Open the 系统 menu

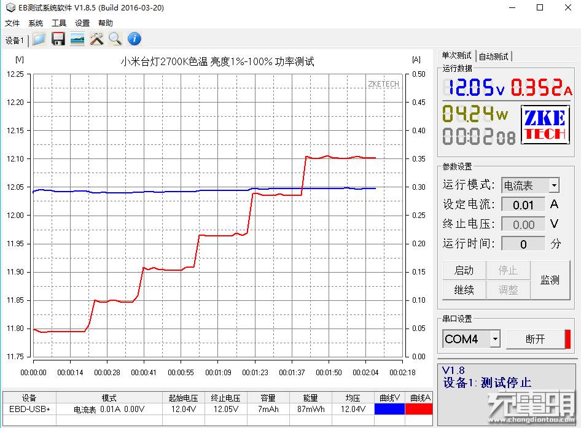click(36, 23)
